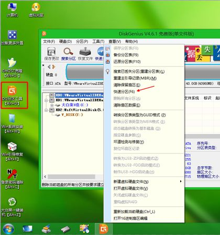This screenshot has width=220, height=235.
Task: Select HD2:MsftVirtualDisk in tree
Action: (80, 110)
